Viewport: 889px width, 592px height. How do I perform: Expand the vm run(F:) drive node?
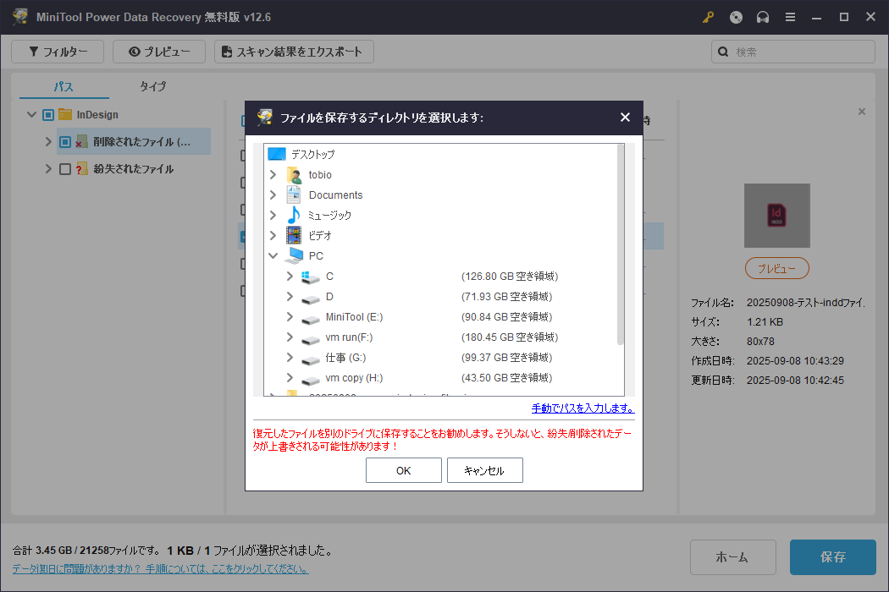click(x=290, y=337)
